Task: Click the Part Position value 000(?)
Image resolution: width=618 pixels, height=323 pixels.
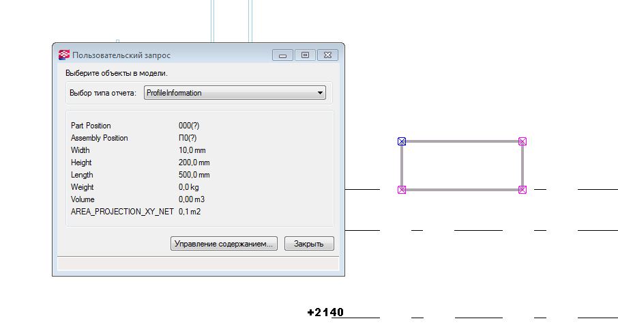Action: tap(189, 126)
